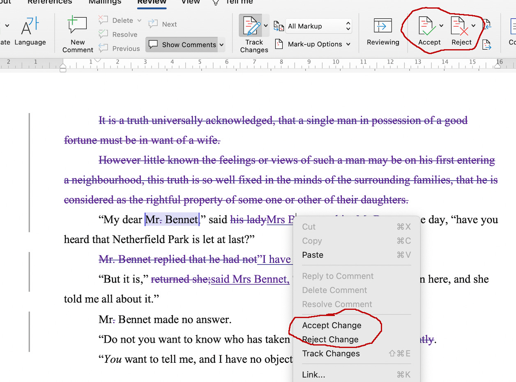Screen dimensions: 516x382
Task: Click the Mark-up Options icon
Action: [x=279, y=44]
